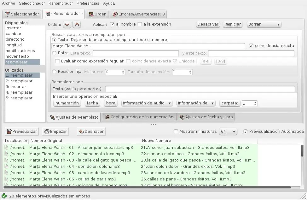Open 'información de audio' dropdown
The height and width of the screenshot is (200, 307).
[147, 103]
